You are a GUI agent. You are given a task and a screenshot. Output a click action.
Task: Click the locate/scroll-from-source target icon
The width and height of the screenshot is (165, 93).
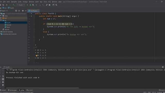click(x=16, y=11)
